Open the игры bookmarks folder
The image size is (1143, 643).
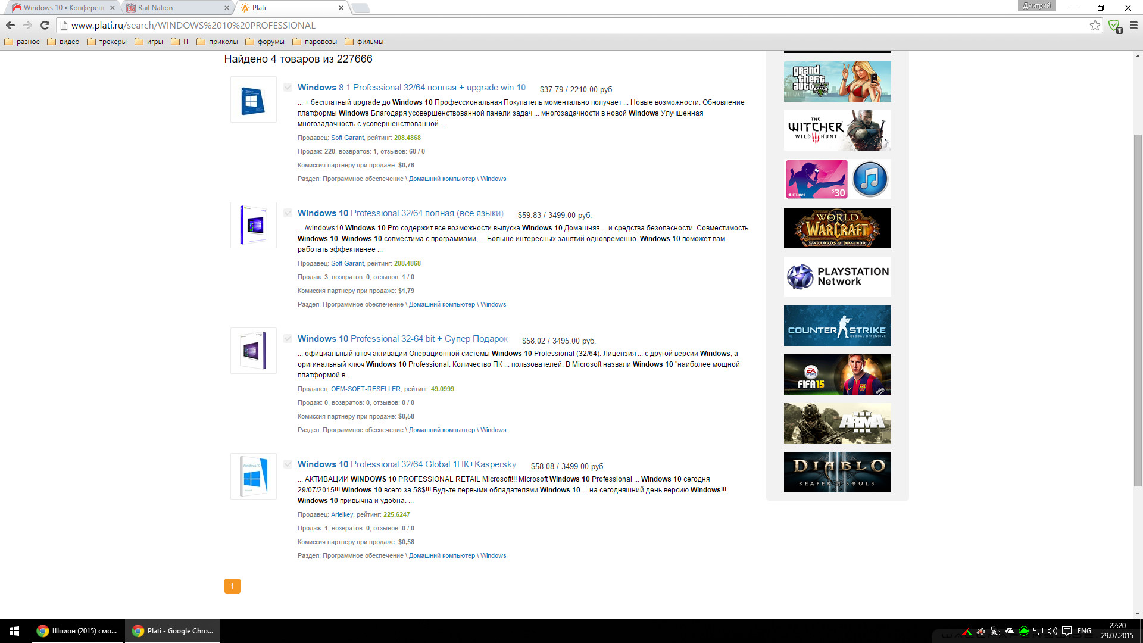click(x=149, y=42)
